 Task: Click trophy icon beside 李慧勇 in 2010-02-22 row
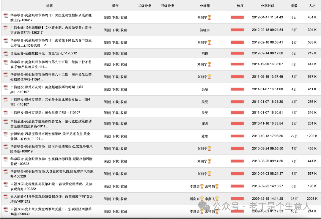point(202,186)
